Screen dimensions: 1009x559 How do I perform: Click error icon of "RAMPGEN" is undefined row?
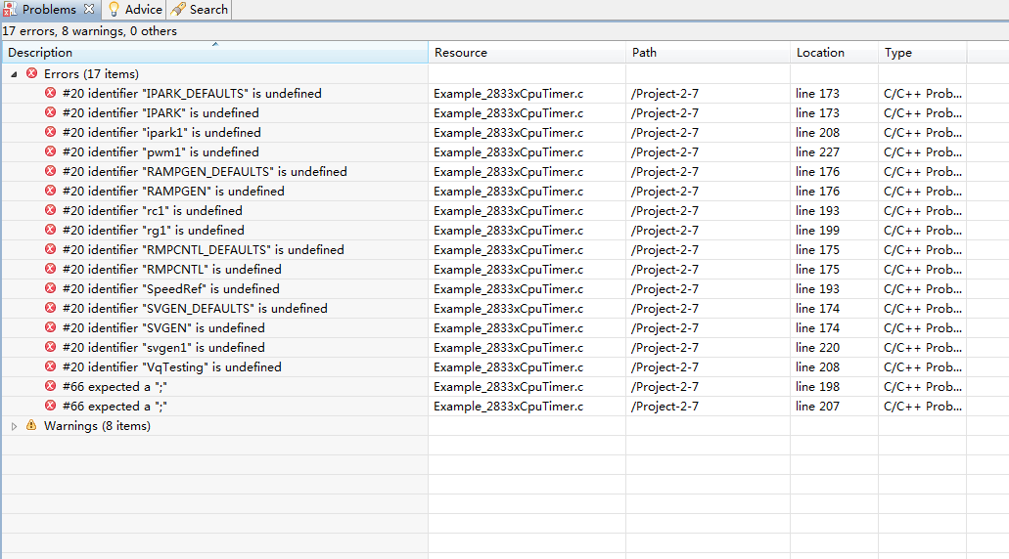pyautogui.click(x=50, y=191)
